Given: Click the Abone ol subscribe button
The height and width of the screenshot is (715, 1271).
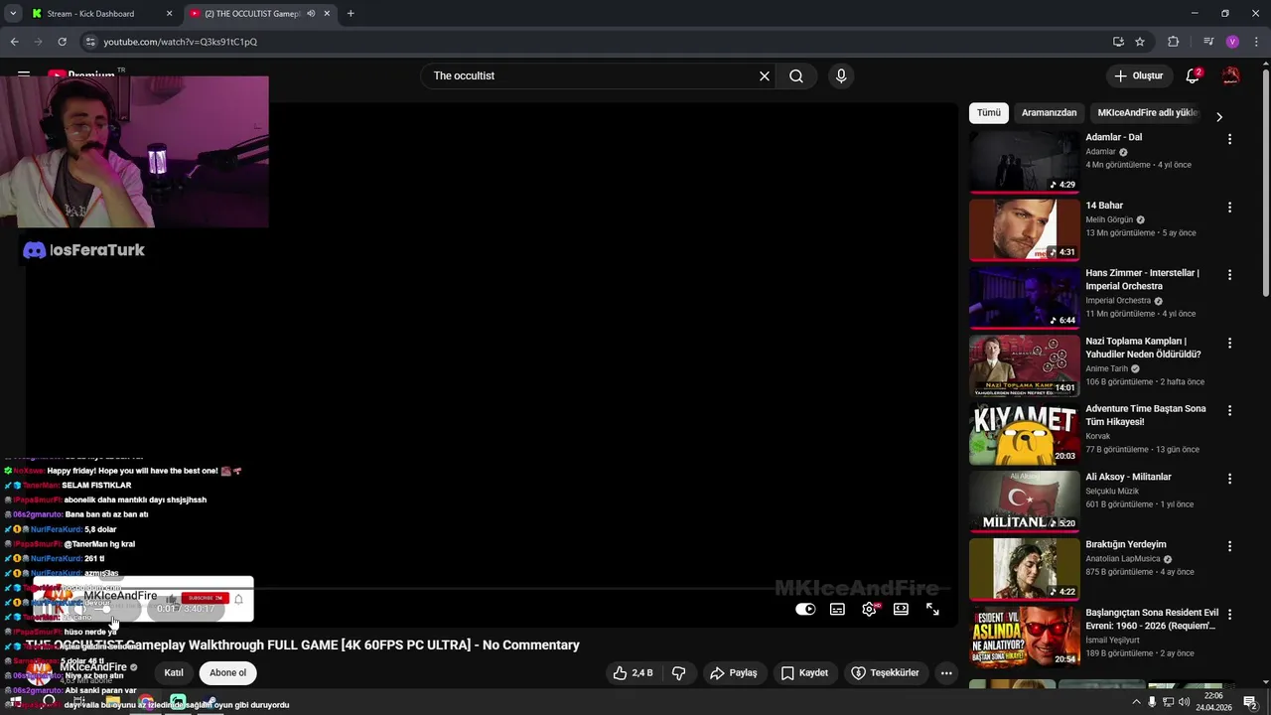Looking at the screenshot, I should [x=227, y=672].
